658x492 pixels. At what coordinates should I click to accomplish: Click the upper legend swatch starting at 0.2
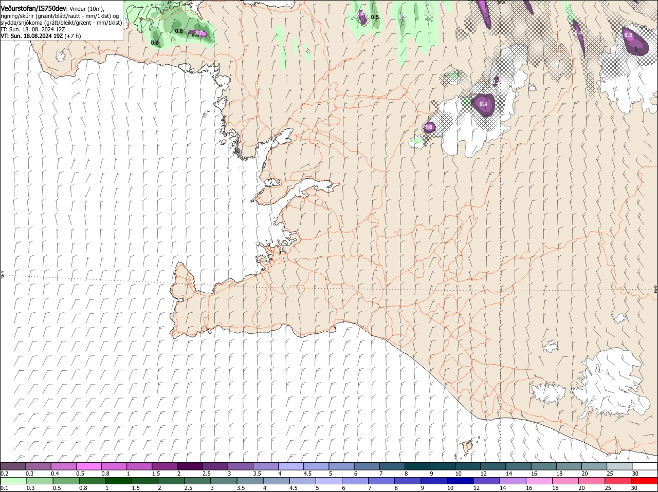tap(13, 466)
